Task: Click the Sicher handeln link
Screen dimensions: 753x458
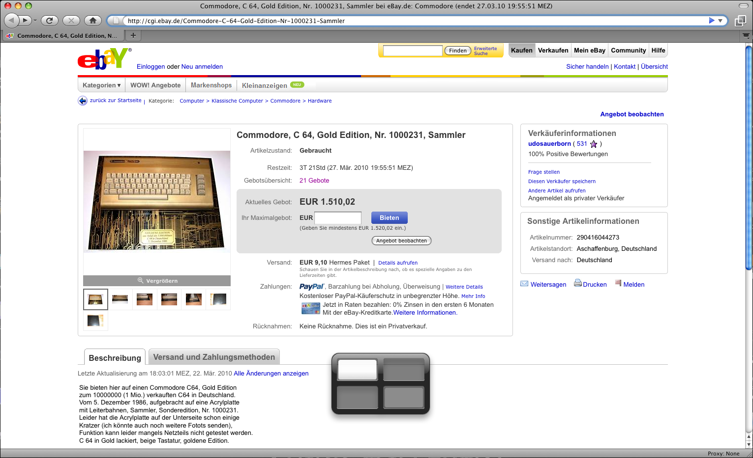Action: pos(587,67)
